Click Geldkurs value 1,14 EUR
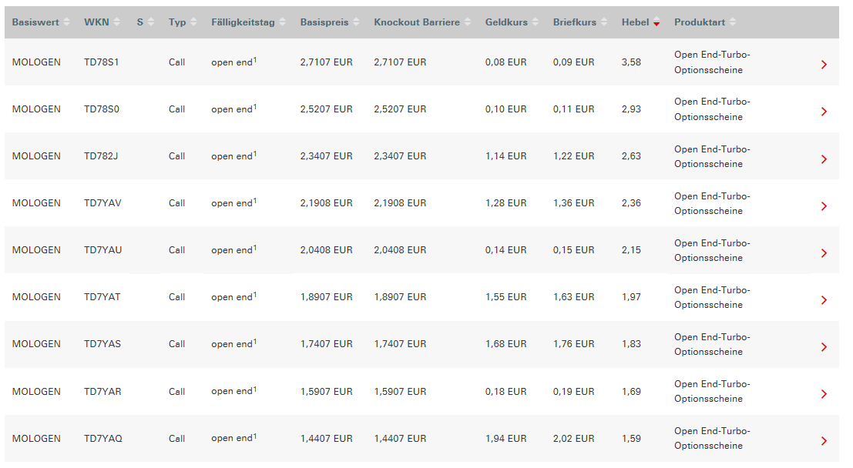 506,156
